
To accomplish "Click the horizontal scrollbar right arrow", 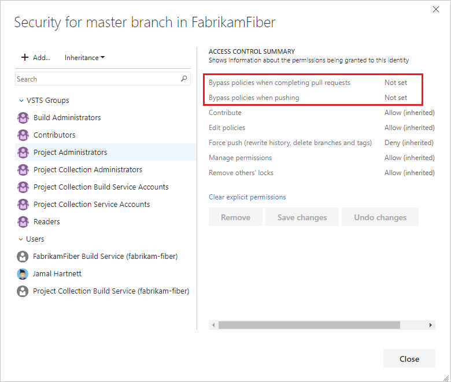I will [431, 325].
